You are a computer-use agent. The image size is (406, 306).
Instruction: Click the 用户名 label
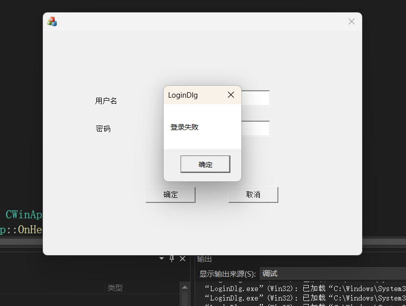pos(106,101)
